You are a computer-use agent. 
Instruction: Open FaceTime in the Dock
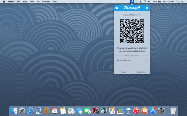87,111
